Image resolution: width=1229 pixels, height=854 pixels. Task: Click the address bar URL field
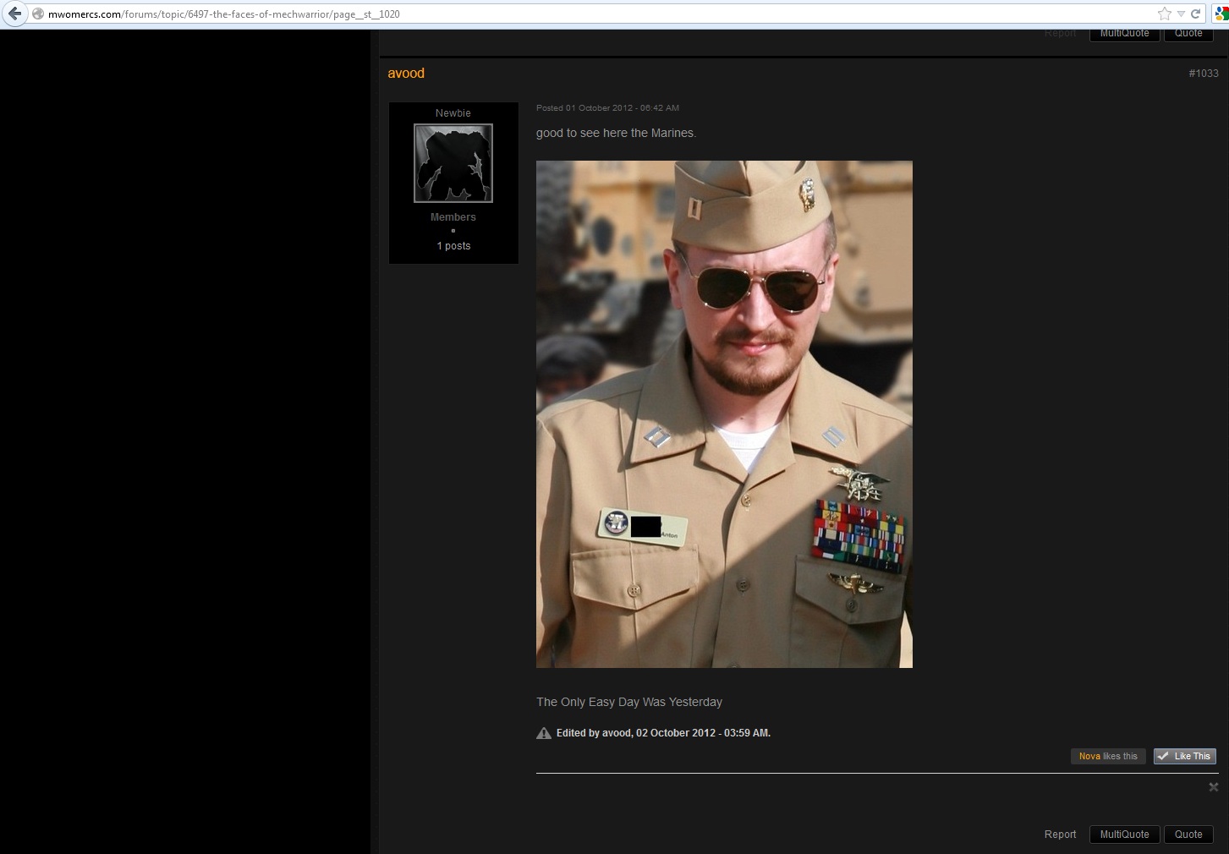(592, 14)
